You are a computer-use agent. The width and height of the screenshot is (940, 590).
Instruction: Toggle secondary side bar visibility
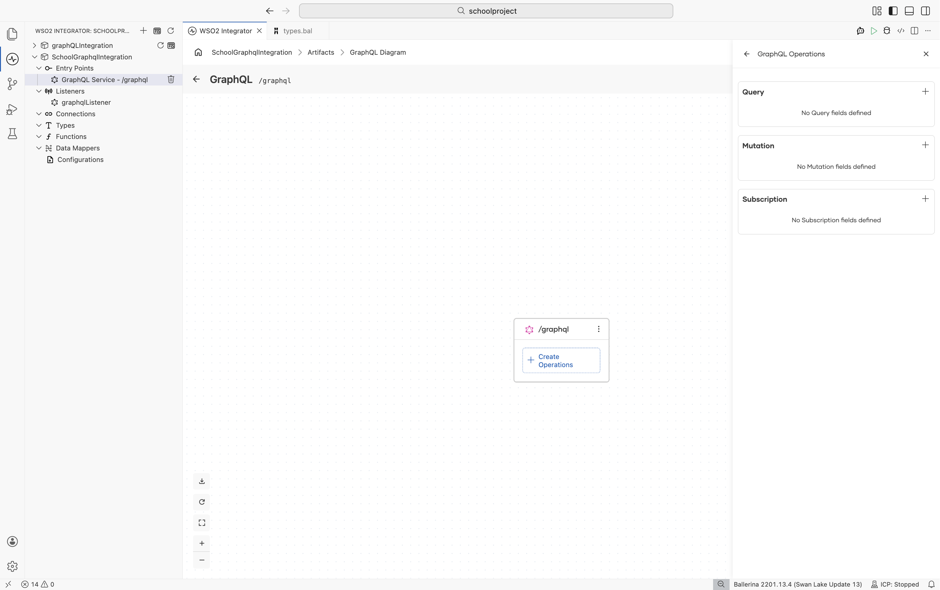[925, 11]
